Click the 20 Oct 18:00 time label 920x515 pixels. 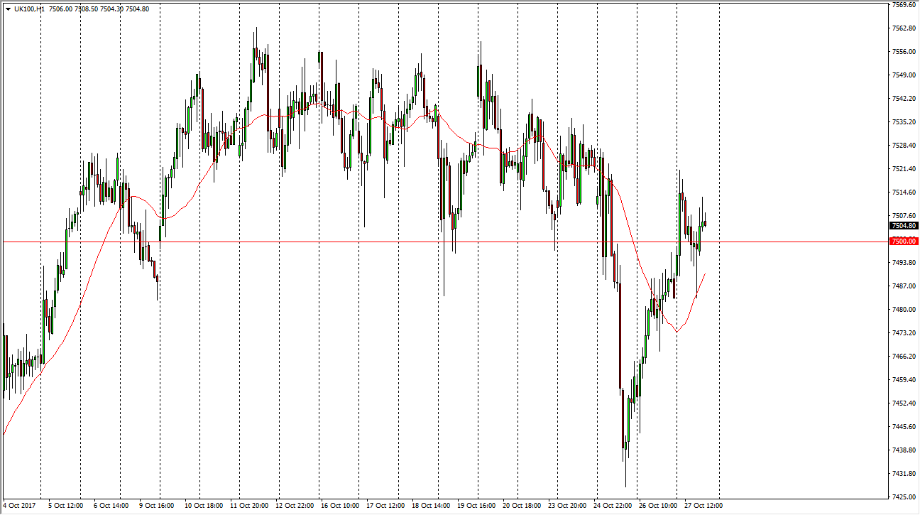(x=522, y=506)
